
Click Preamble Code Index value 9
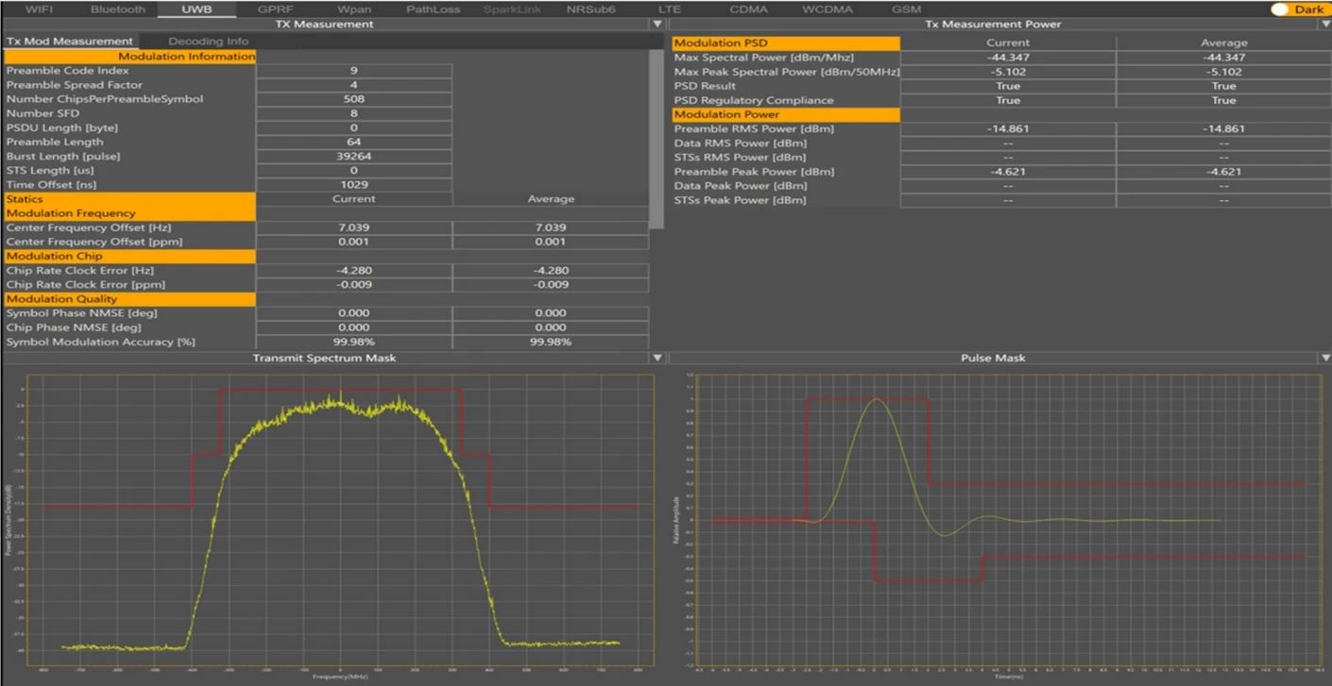[x=354, y=71]
